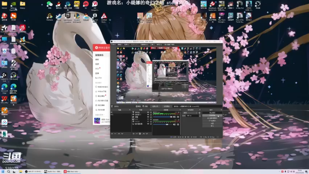The image size is (309, 174).
Task: Open GeForce Experience desktop icon
Action: [x=13, y=5]
